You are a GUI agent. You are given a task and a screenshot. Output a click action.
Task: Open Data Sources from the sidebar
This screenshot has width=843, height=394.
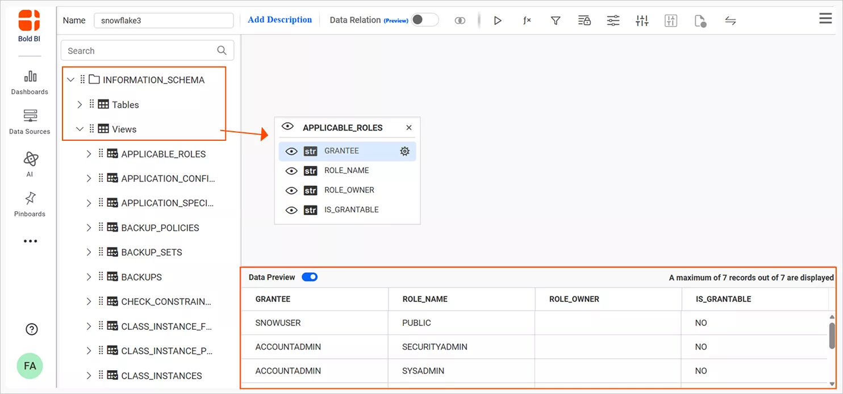click(x=30, y=122)
